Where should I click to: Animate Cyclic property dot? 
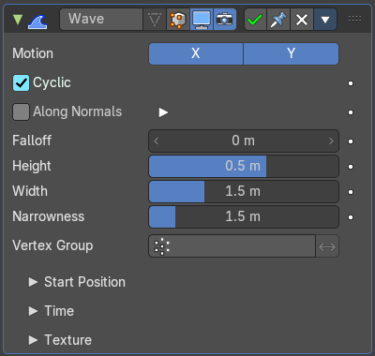351,83
